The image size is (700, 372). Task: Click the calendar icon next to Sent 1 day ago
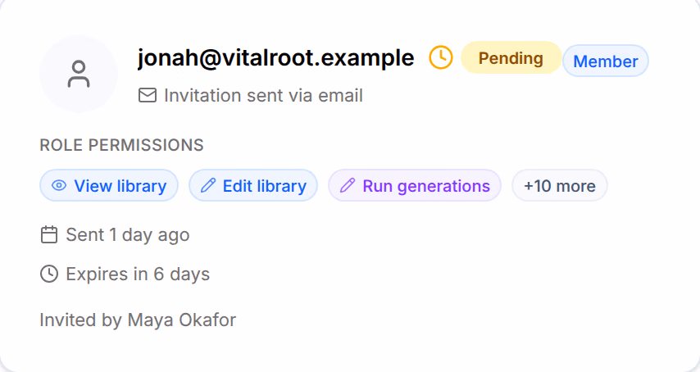[49, 234]
